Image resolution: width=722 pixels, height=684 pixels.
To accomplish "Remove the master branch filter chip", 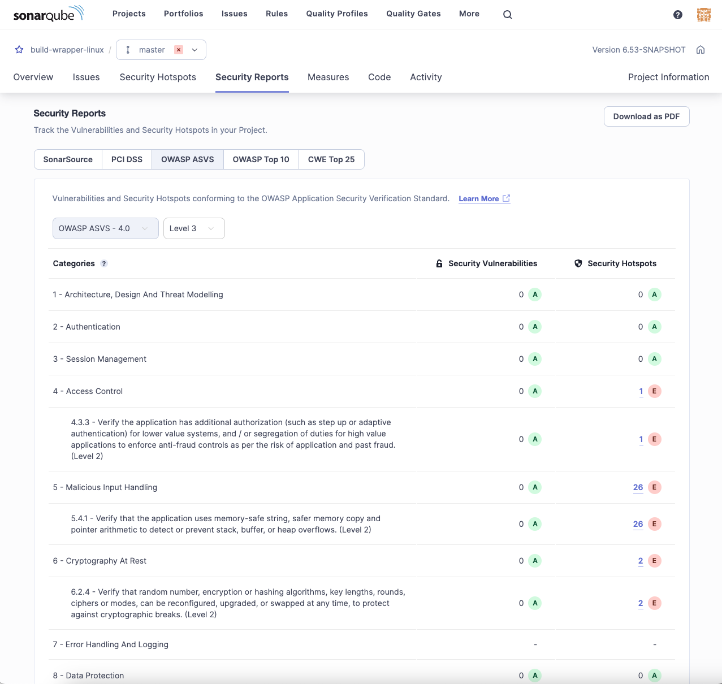I will point(178,50).
